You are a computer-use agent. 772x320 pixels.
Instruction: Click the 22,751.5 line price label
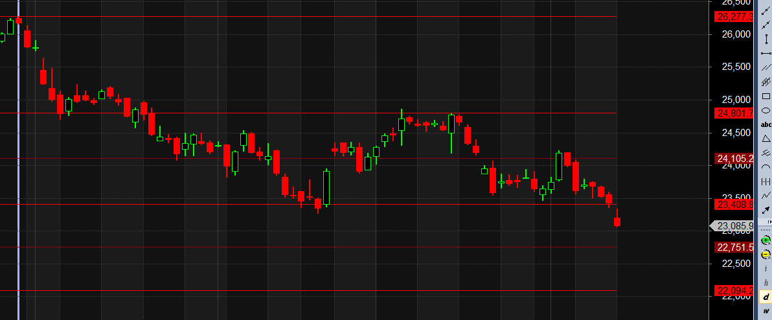[x=734, y=247]
